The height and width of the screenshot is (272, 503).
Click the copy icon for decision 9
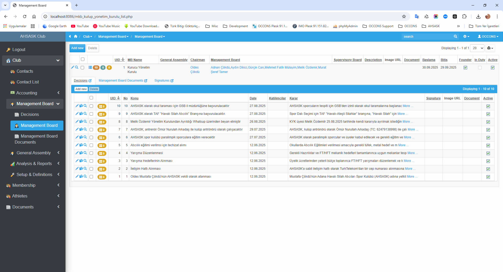81,114
